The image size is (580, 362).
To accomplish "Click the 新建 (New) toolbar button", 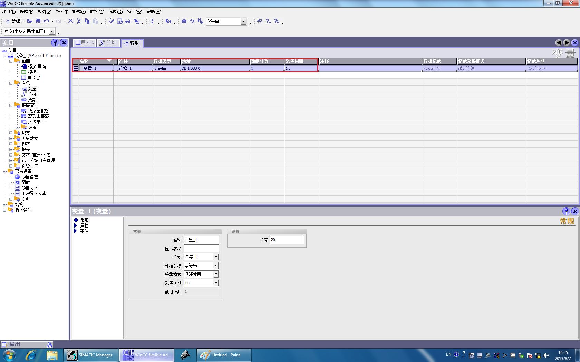I will pyautogui.click(x=13, y=21).
